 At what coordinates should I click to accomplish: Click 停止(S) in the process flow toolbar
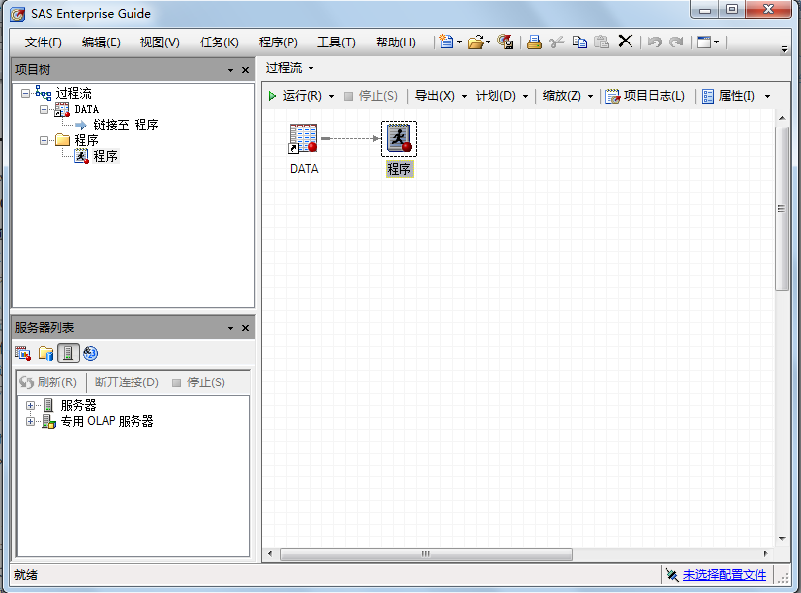tap(371, 96)
